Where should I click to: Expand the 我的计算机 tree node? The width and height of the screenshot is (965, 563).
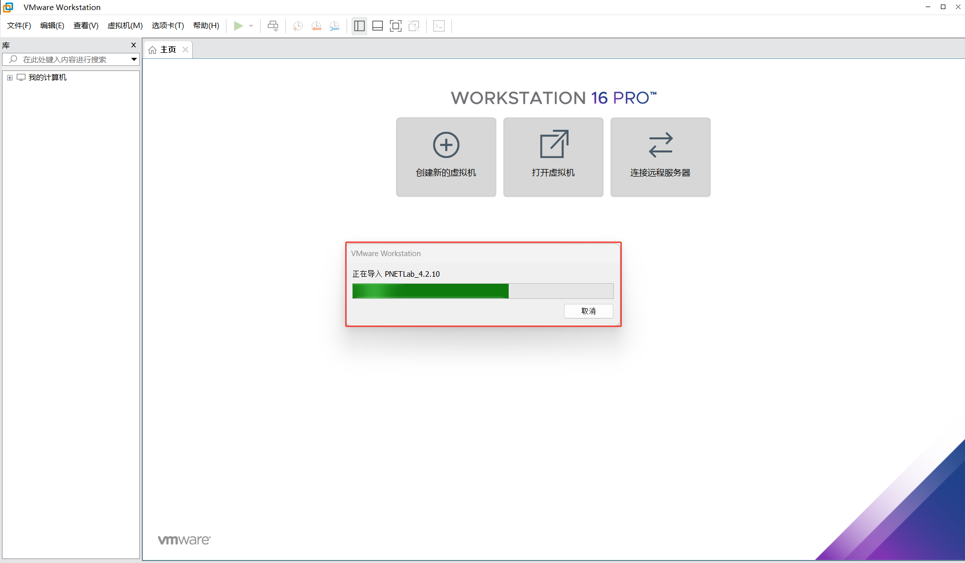click(x=10, y=77)
